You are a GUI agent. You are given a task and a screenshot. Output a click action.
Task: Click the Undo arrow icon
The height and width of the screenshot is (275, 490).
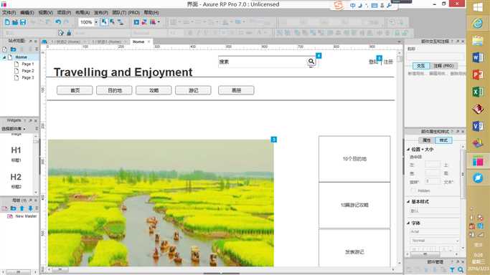tap(58, 22)
